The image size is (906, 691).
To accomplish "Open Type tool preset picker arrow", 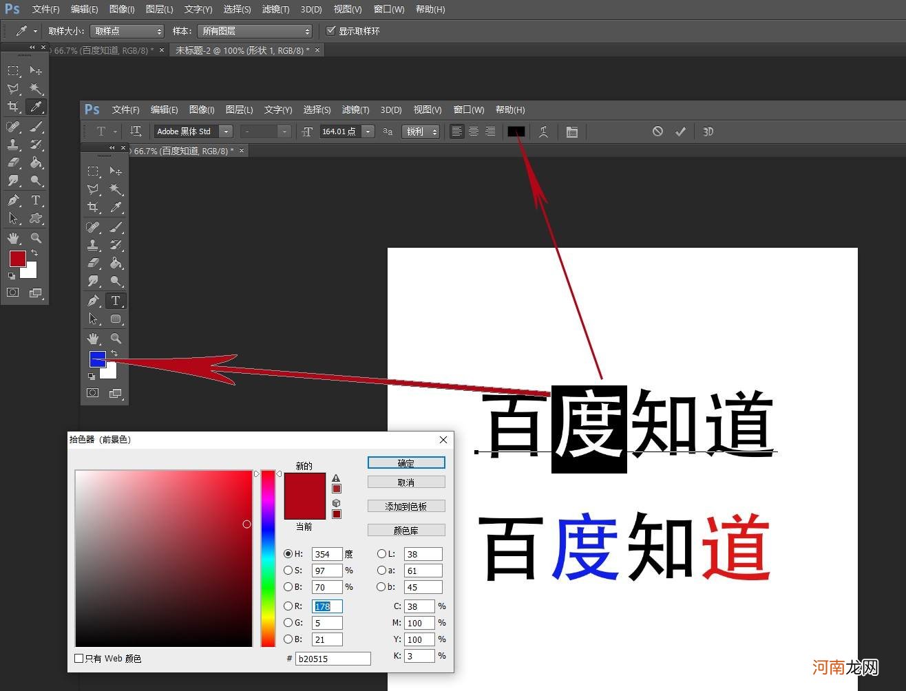I will pos(115,131).
